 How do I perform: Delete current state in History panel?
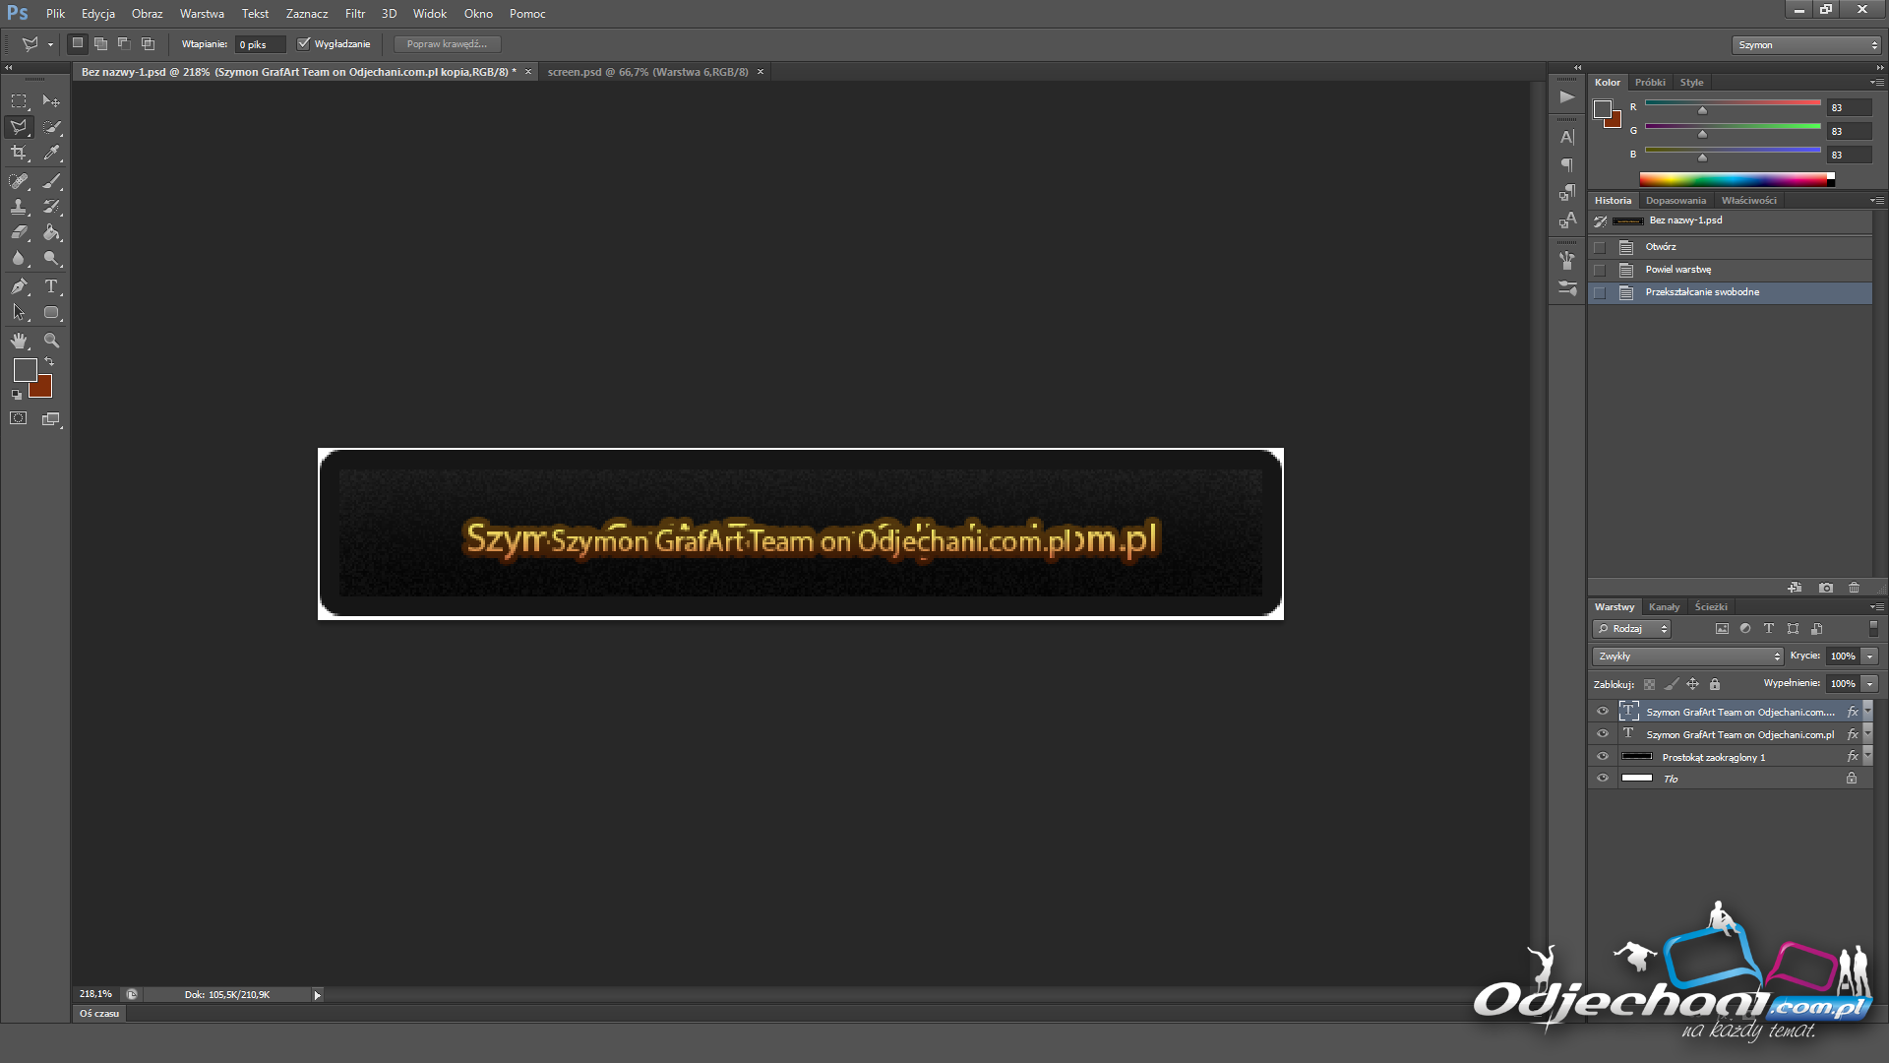(1854, 588)
